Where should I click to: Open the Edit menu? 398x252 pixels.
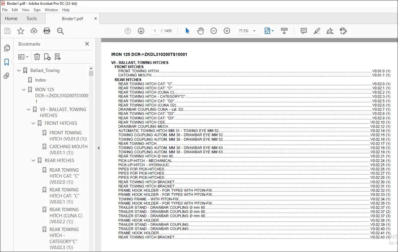coord(15,10)
